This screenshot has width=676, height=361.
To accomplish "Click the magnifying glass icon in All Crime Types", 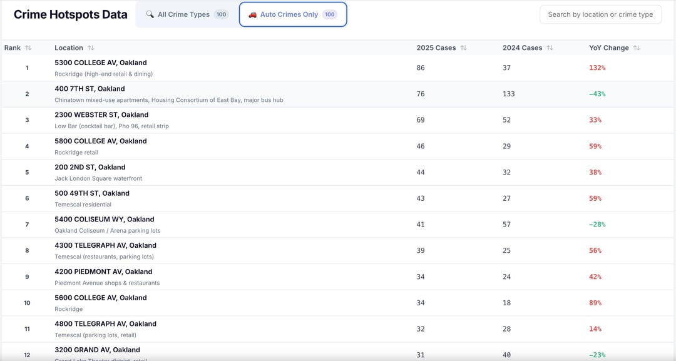I will (x=150, y=14).
